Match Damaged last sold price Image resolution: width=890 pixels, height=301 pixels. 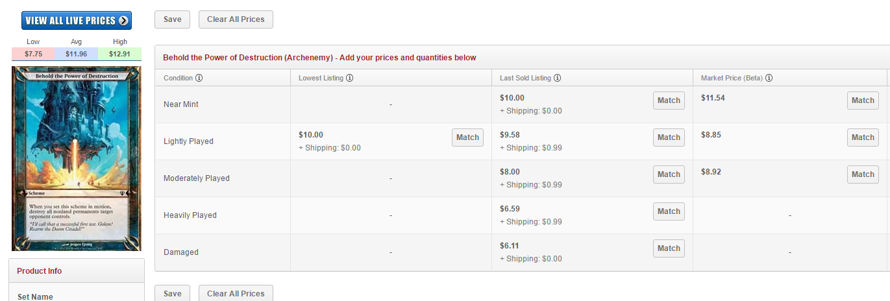[669, 248]
